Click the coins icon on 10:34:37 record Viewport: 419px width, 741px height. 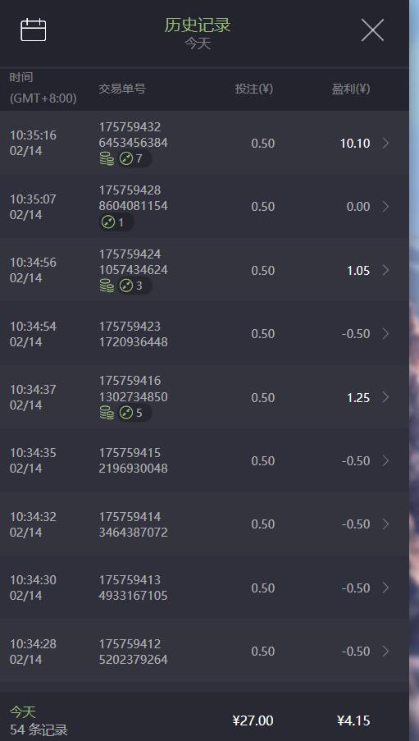tap(107, 413)
